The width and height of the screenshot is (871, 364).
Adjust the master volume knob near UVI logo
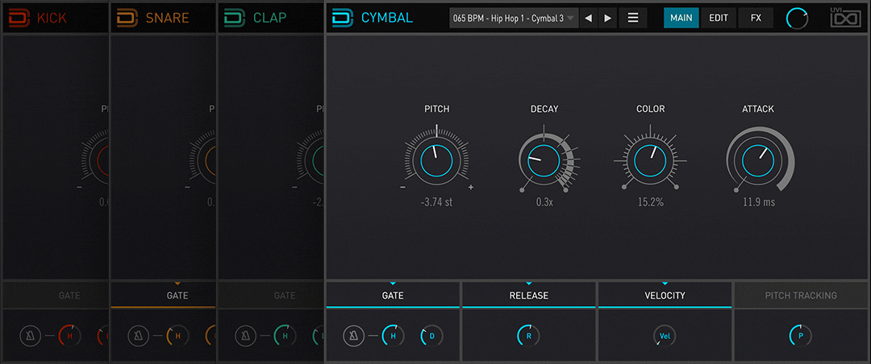tap(797, 19)
